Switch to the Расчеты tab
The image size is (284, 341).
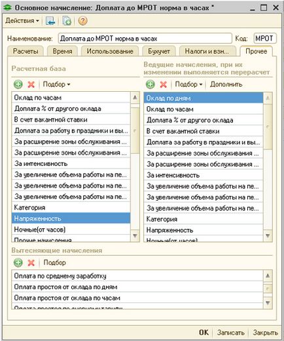(x=26, y=51)
